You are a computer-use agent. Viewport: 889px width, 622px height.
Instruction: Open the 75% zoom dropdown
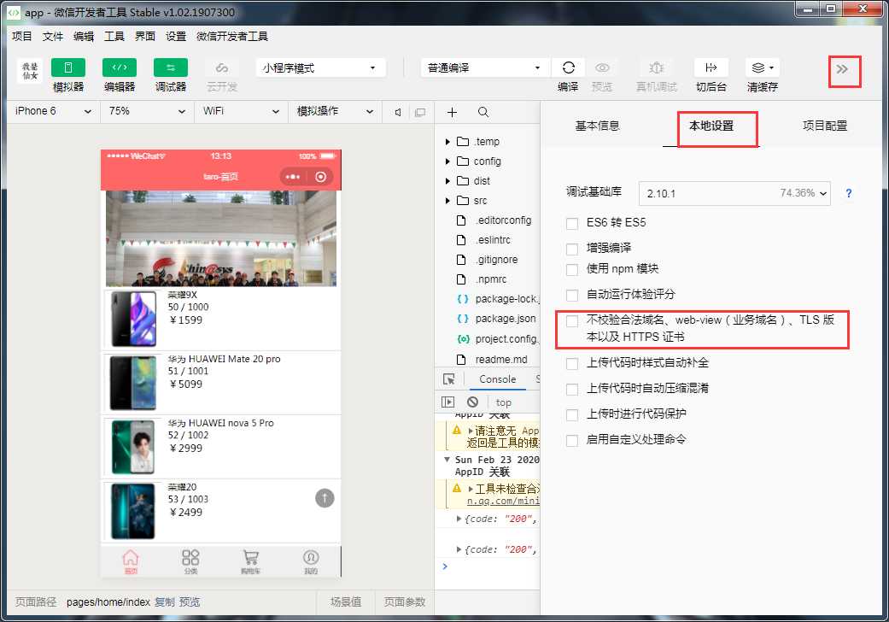point(148,111)
